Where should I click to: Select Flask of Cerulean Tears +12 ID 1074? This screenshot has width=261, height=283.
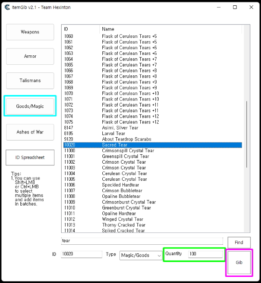tap(153, 116)
